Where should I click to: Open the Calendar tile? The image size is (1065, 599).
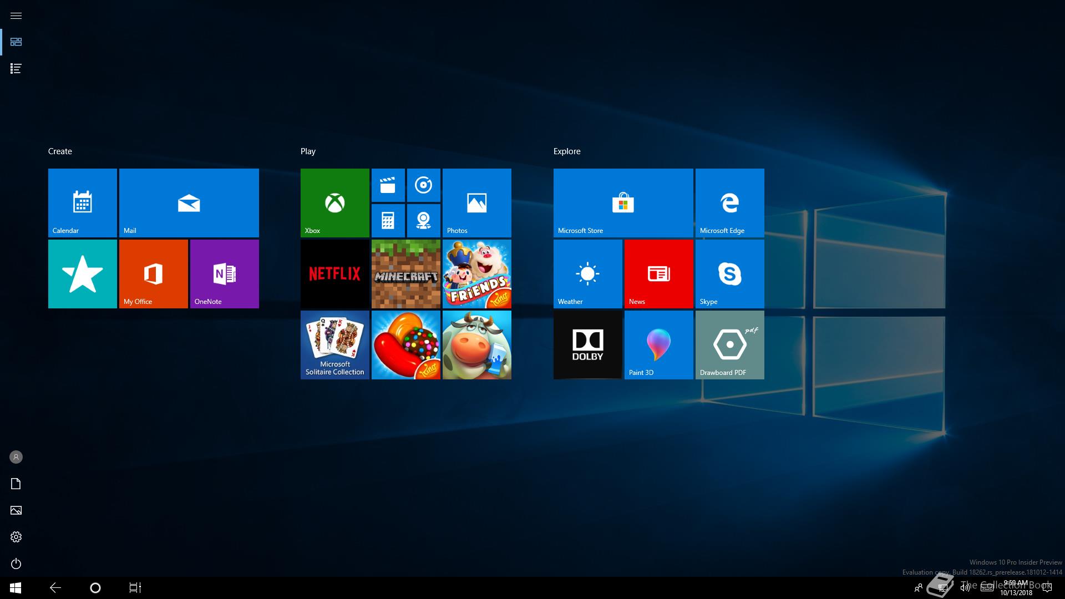[x=83, y=203]
